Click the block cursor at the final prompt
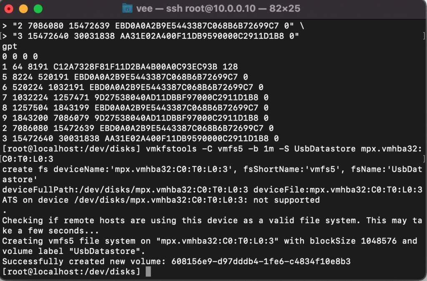Image resolution: width=427 pixels, height=281 pixels. 148,271
